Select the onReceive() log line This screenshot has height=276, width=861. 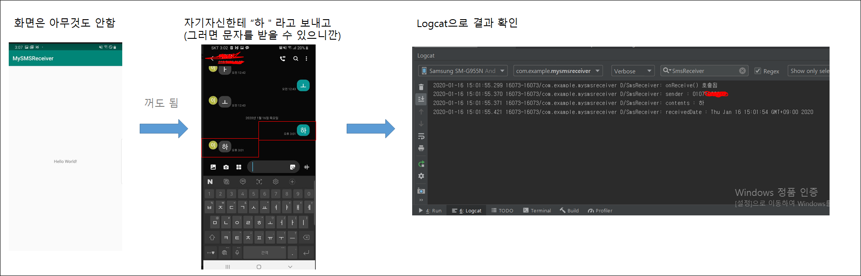575,85
